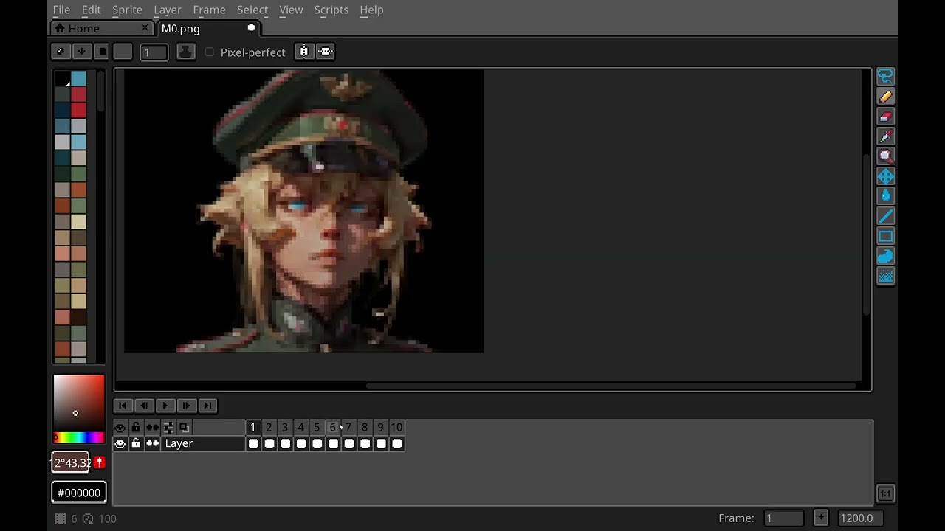Click the red warning color icon
945x531 pixels.
click(x=100, y=462)
